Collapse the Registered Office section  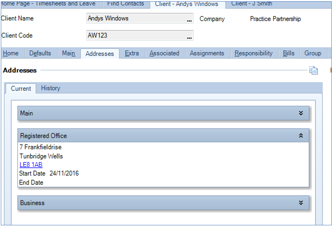click(x=301, y=135)
